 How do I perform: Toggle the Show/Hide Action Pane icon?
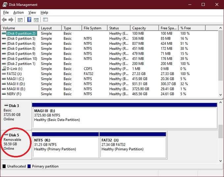point(36,20)
